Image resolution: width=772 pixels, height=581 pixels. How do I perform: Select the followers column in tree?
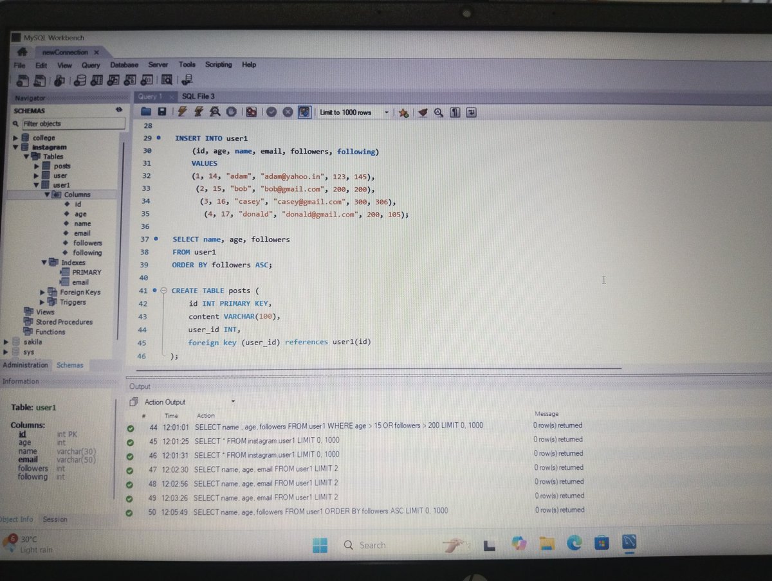click(87, 243)
